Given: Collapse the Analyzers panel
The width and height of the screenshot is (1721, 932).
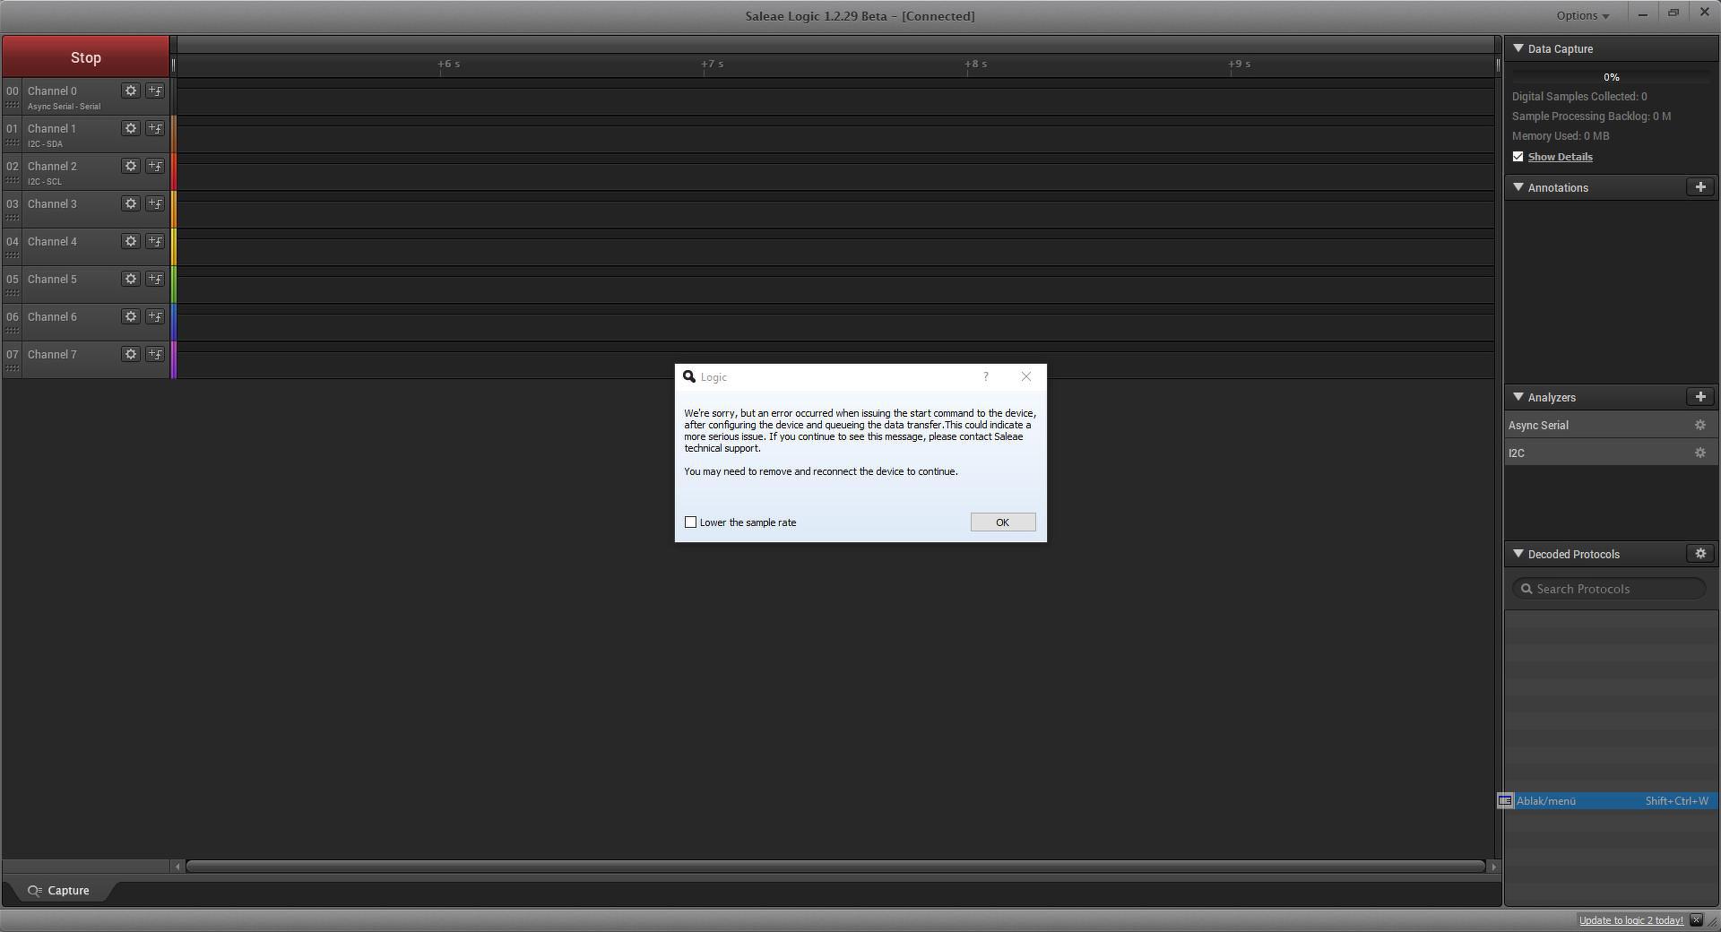Looking at the screenshot, I should coord(1518,397).
